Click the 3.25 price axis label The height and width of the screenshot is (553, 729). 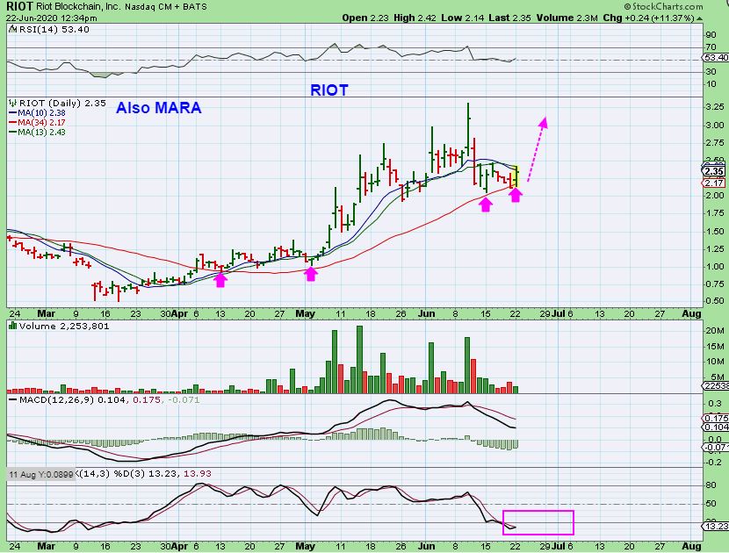coord(715,107)
